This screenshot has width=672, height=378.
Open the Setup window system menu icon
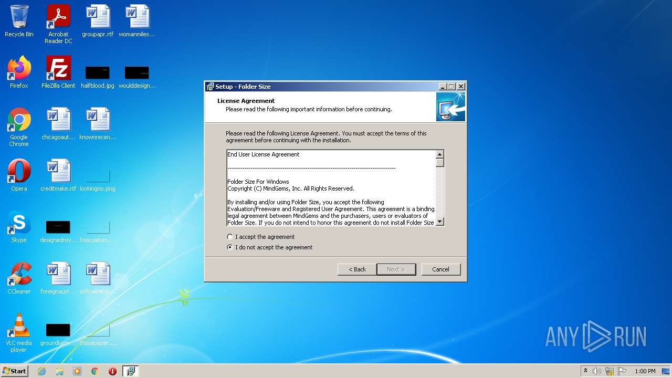[210, 87]
